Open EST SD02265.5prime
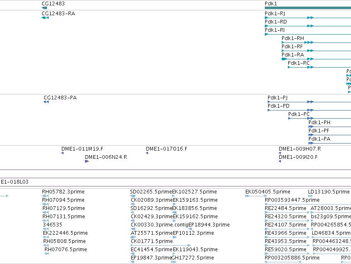Image resolution: width=351 pixels, height=264 pixels. tap(151, 192)
